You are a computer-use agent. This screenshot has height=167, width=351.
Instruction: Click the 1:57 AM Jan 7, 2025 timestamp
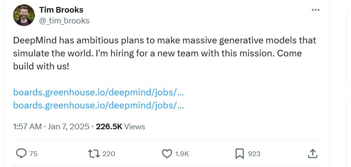[x=51, y=127]
